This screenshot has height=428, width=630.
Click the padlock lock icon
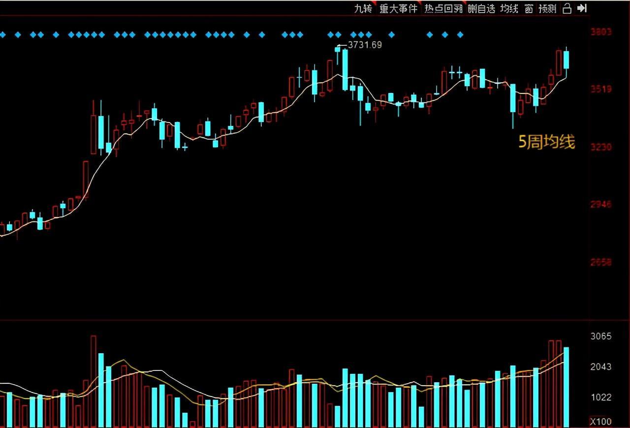567,8
